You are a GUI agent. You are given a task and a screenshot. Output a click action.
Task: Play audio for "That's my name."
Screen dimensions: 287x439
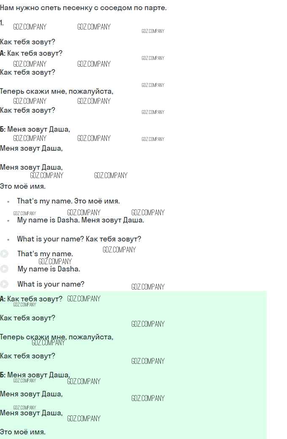tap(4, 254)
